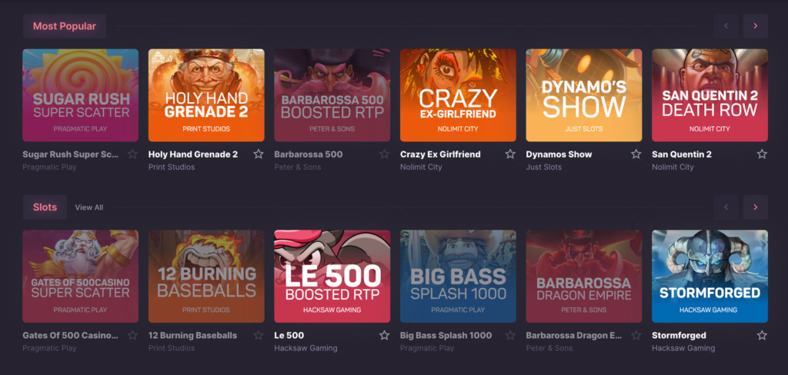
Task: Go to previous Most Popular games
Action: click(x=726, y=26)
